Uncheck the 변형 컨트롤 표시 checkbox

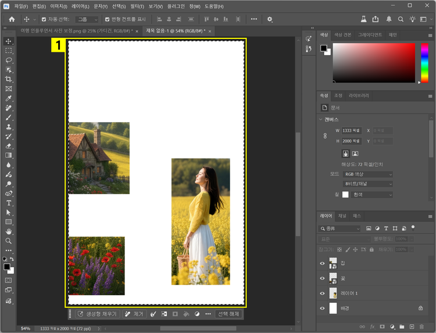coord(107,19)
